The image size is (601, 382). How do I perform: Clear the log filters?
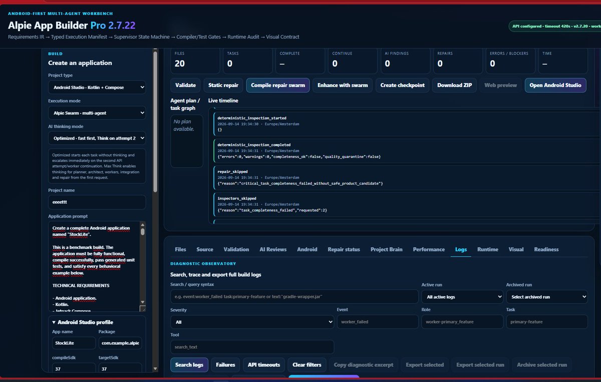tap(307, 364)
